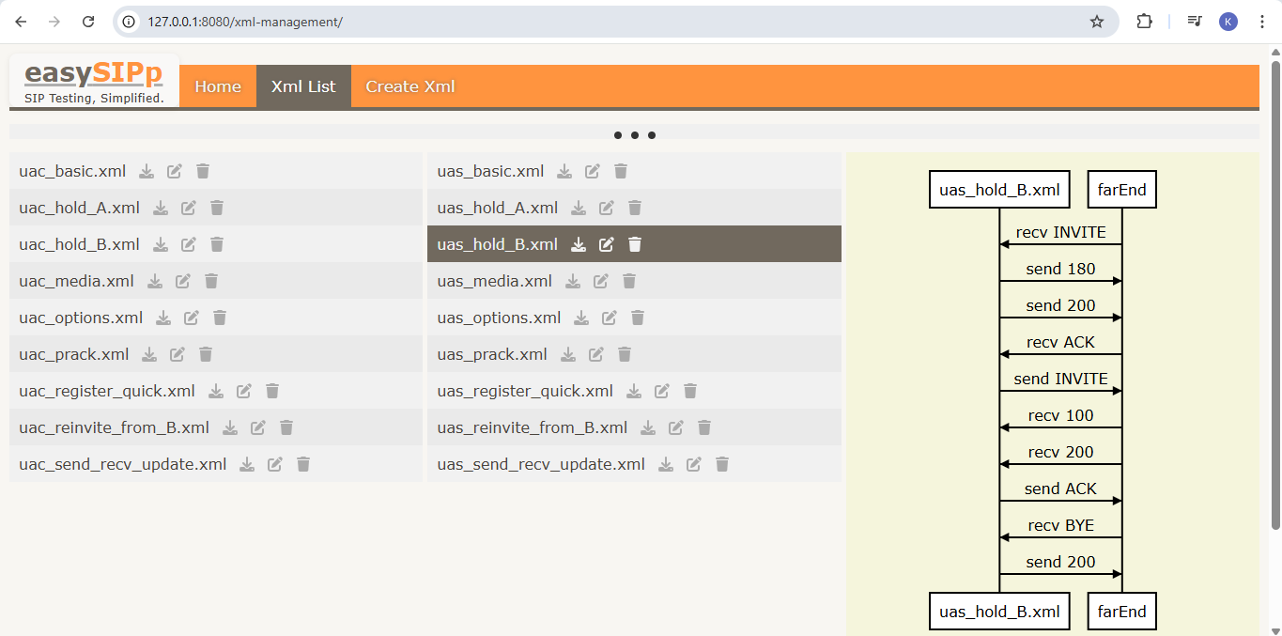Viewport: 1282px width, 636px height.
Task: Delete uas_reinvite_from_B.xml via its trash icon
Action: pyautogui.click(x=703, y=427)
